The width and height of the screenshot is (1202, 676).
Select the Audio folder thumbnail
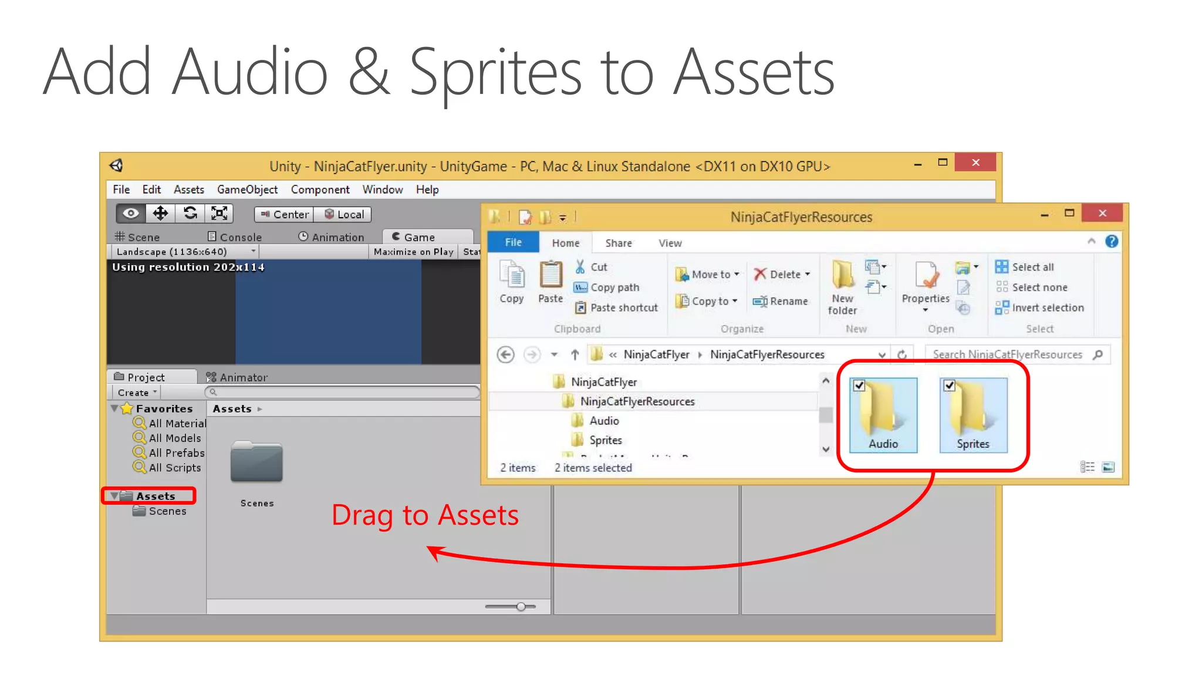coord(883,415)
